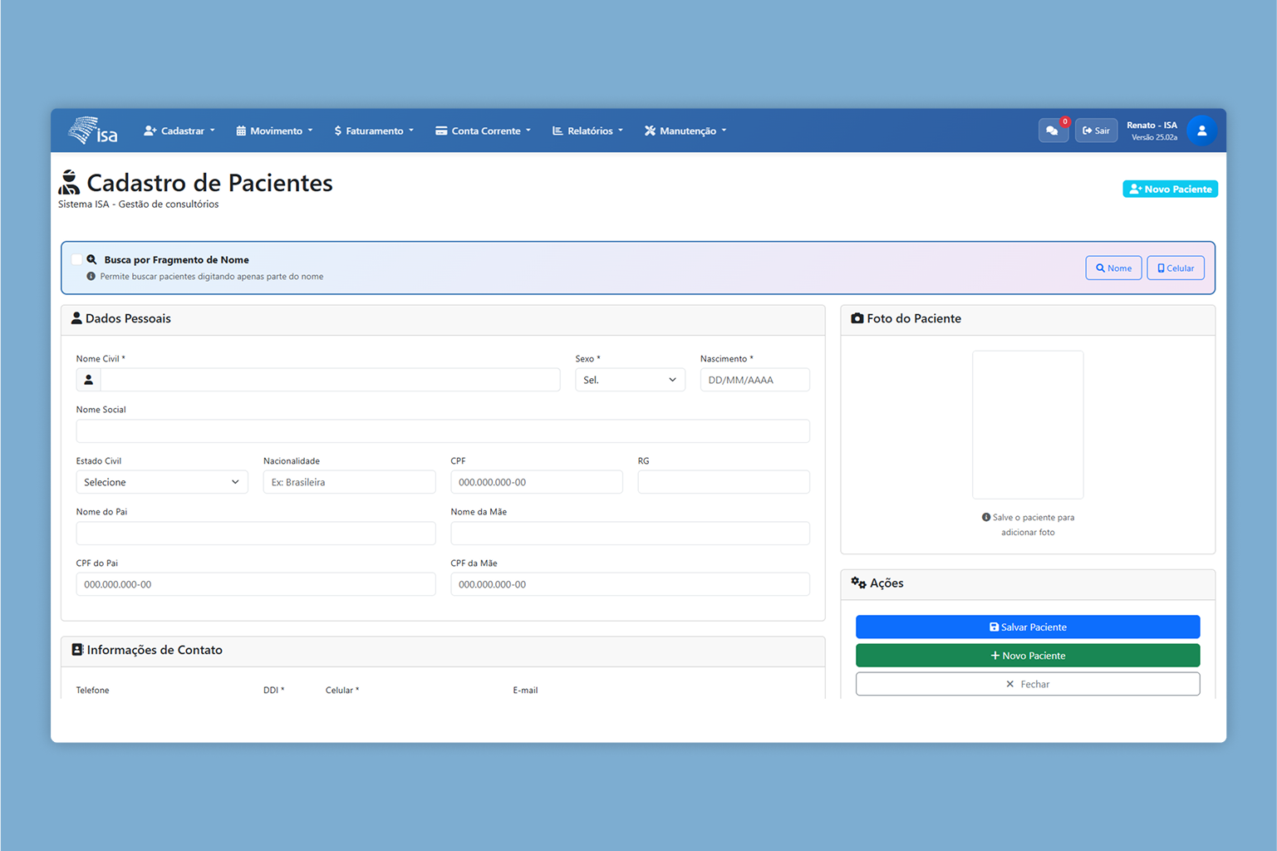
Task: Click the Fechar button
Action: 1027,684
